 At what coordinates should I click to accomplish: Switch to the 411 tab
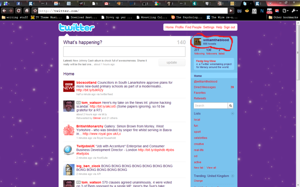pyautogui.click(x=70, y=3)
